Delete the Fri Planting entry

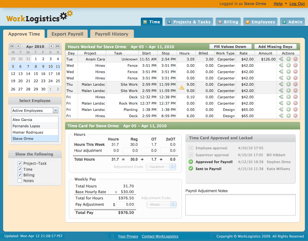[x=295, y=109]
